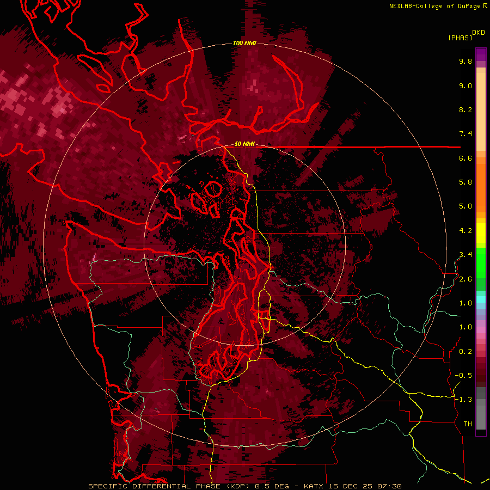Click the 2.6 value on the color scale
490x490 pixels.
pos(465,279)
